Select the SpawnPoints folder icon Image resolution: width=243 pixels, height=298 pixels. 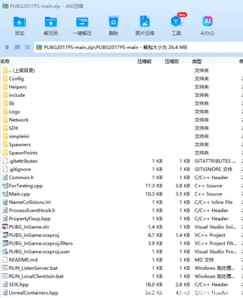point(5,153)
